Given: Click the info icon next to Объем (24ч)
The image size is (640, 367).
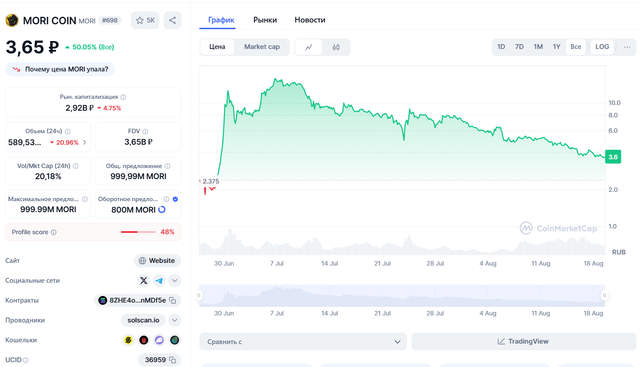Looking at the screenshot, I should coord(68,131).
